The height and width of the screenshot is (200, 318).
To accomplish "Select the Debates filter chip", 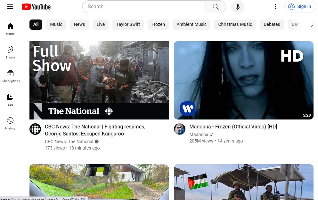I will tap(272, 25).
